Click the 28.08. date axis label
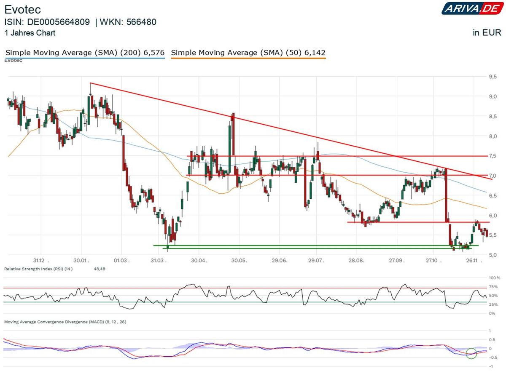This screenshot has width=506, height=371. coord(356,261)
